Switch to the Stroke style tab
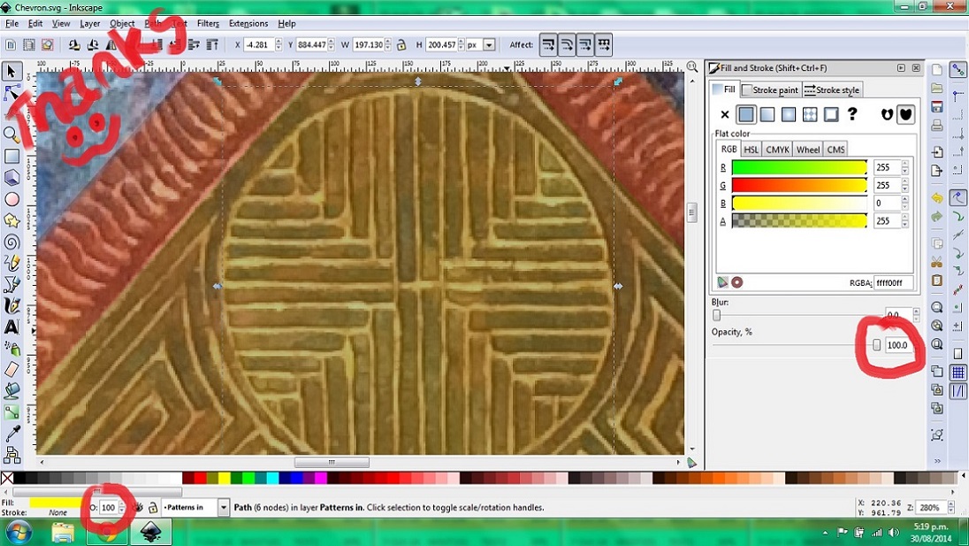The image size is (969, 546). point(831,90)
